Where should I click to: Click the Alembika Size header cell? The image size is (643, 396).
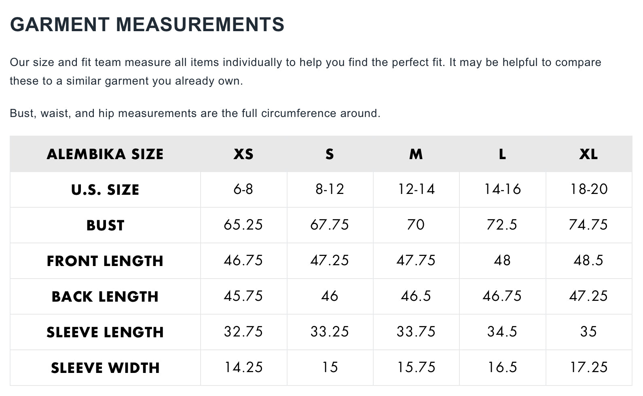click(105, 154)
